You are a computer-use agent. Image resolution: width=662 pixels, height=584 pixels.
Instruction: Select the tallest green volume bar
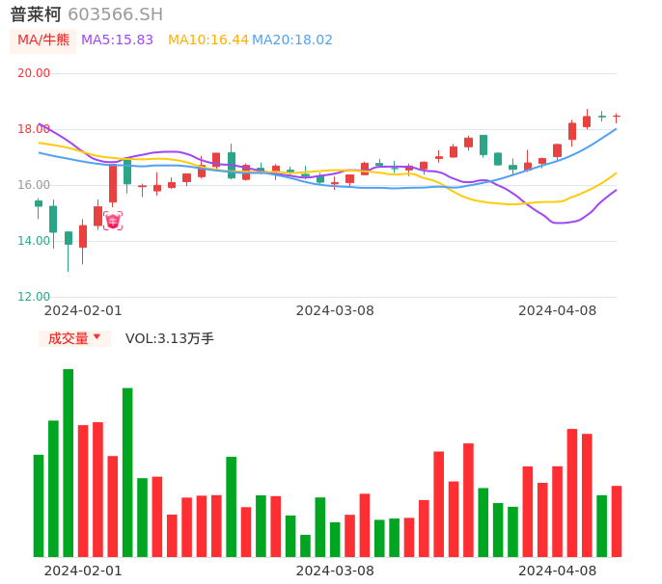[69, 463]
